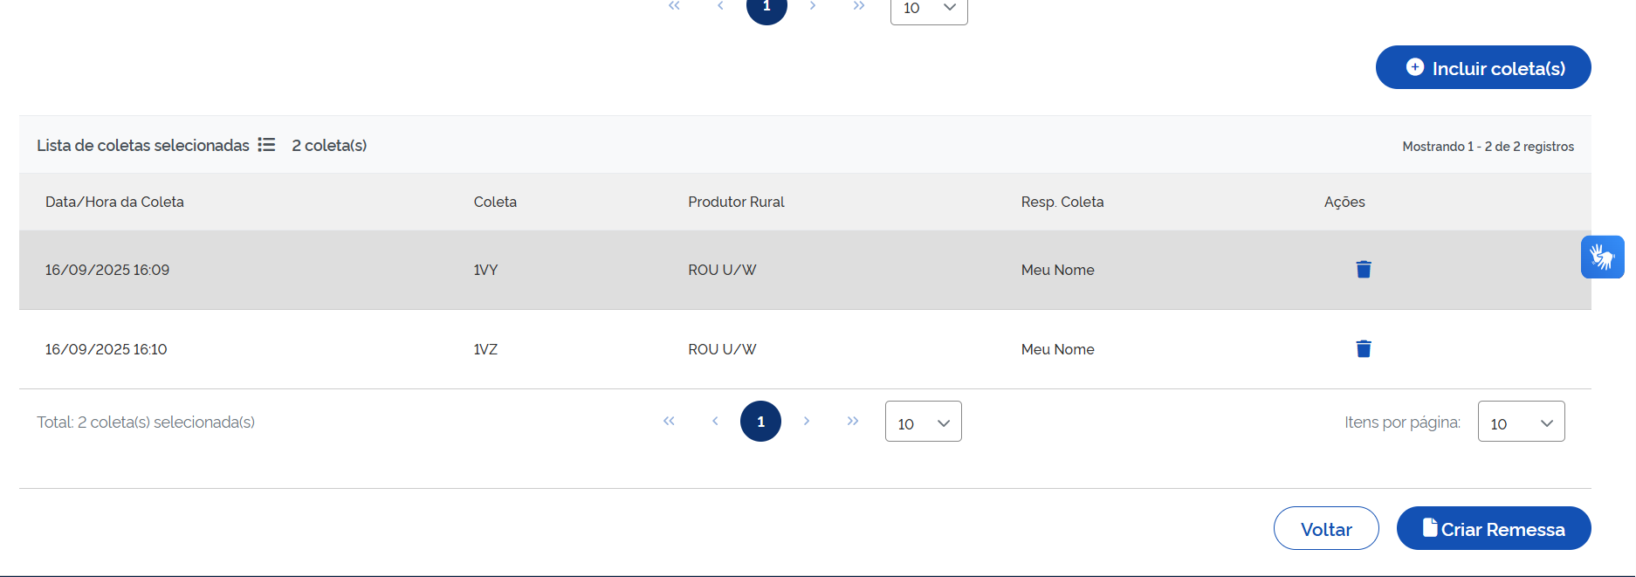Image resolution: width=1636 pixels, height=577 pixels.
Task: Click the 'Produtor Rural' column header
Action: 736,202
